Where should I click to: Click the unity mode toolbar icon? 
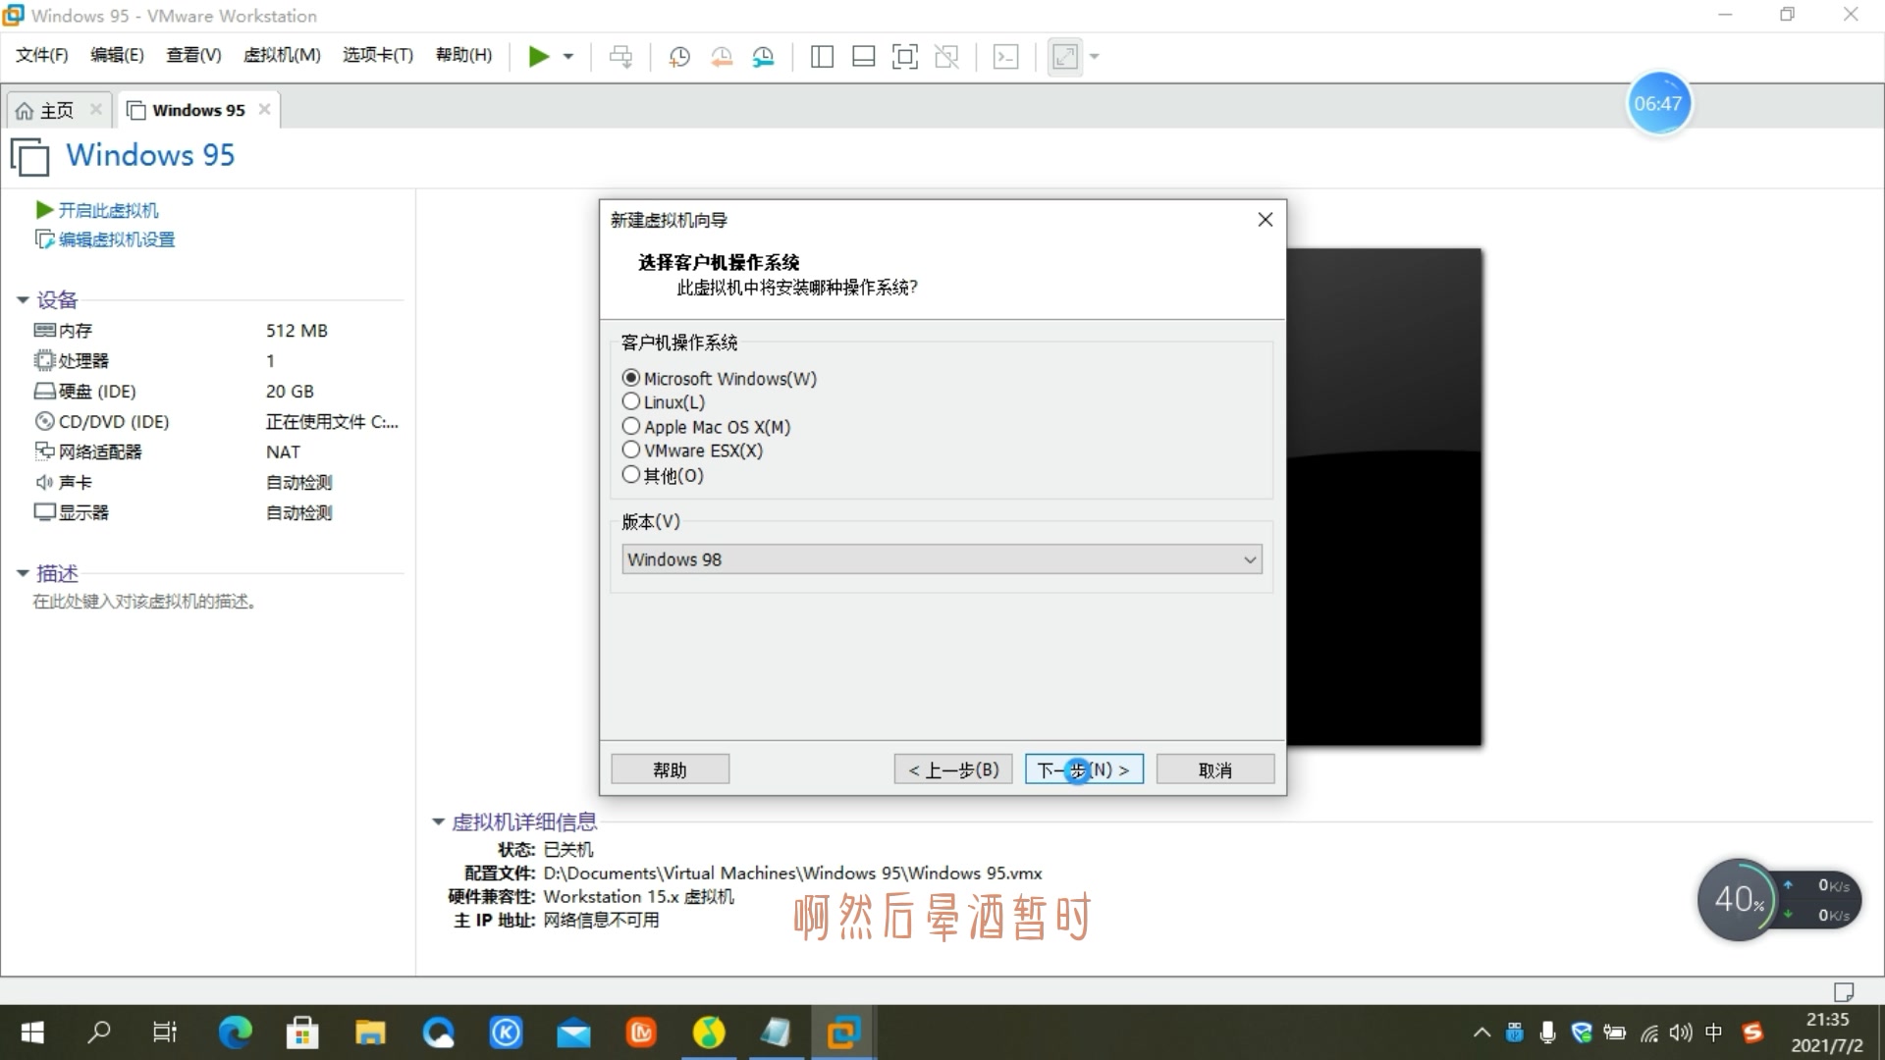click(946, 56)
